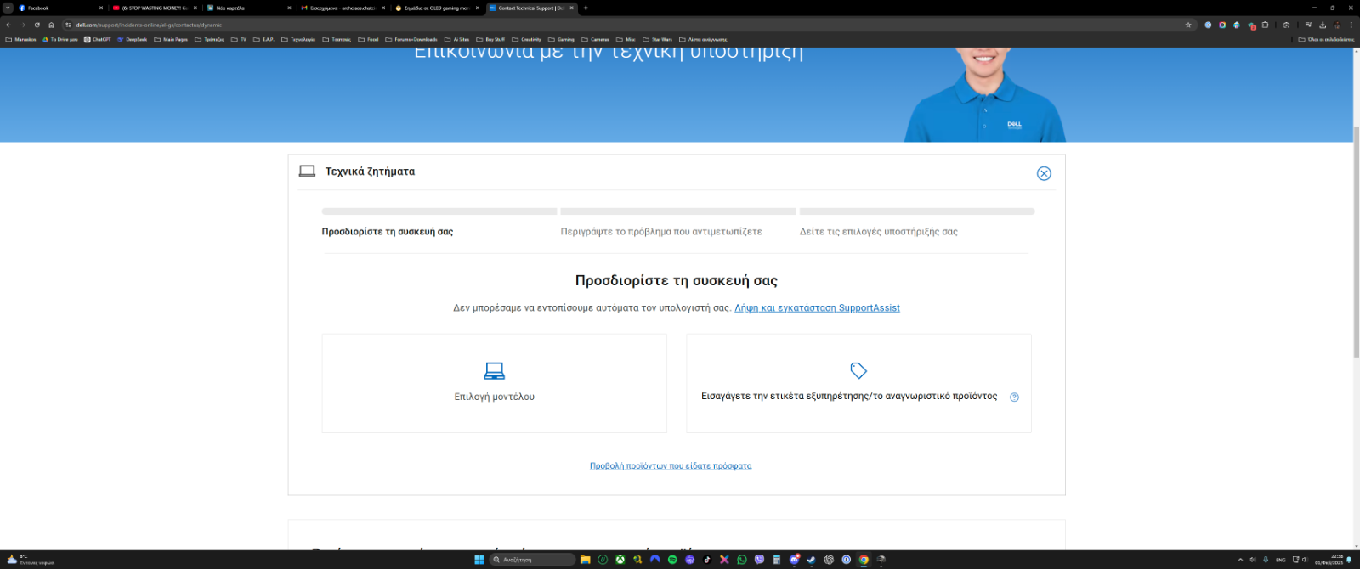Open the all bookmarks folder at right
Image resolution: width=1360 pixels, height=569 pixels.
click(1326, 39)
